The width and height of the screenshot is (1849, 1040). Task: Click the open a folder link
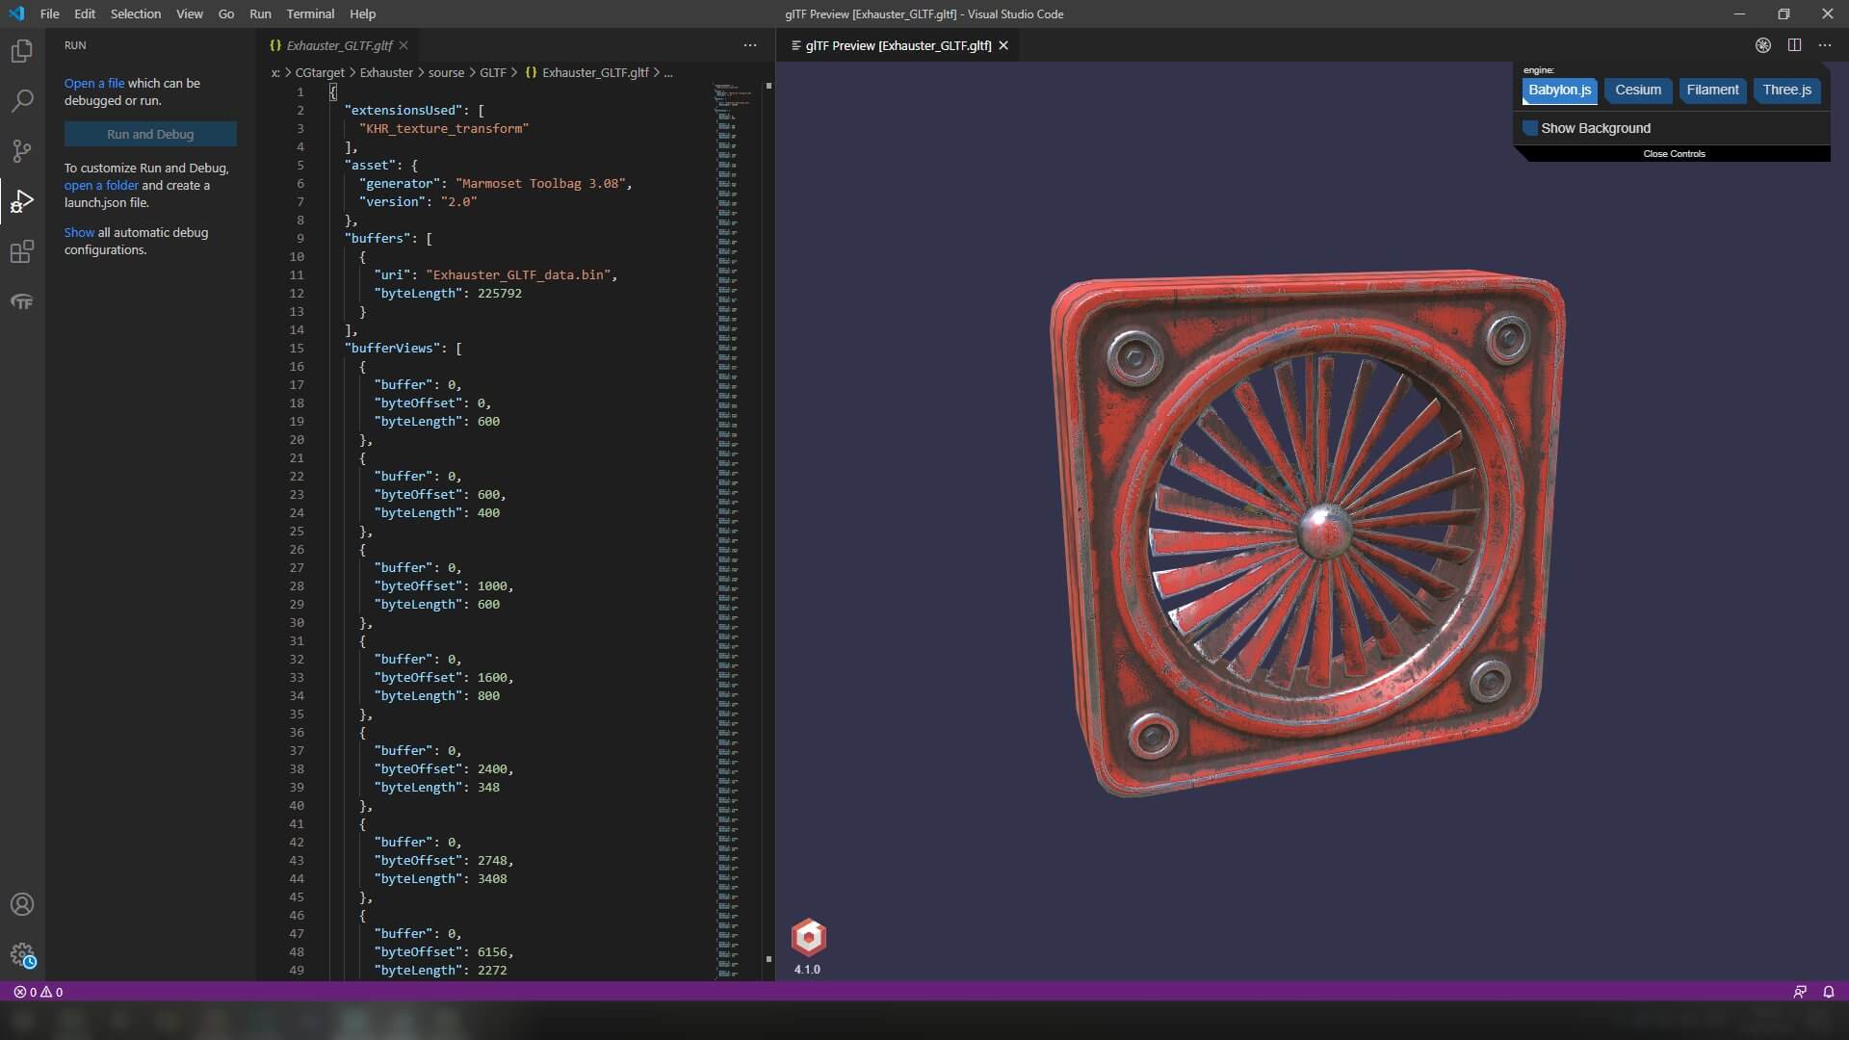click(x=101, y=185)
